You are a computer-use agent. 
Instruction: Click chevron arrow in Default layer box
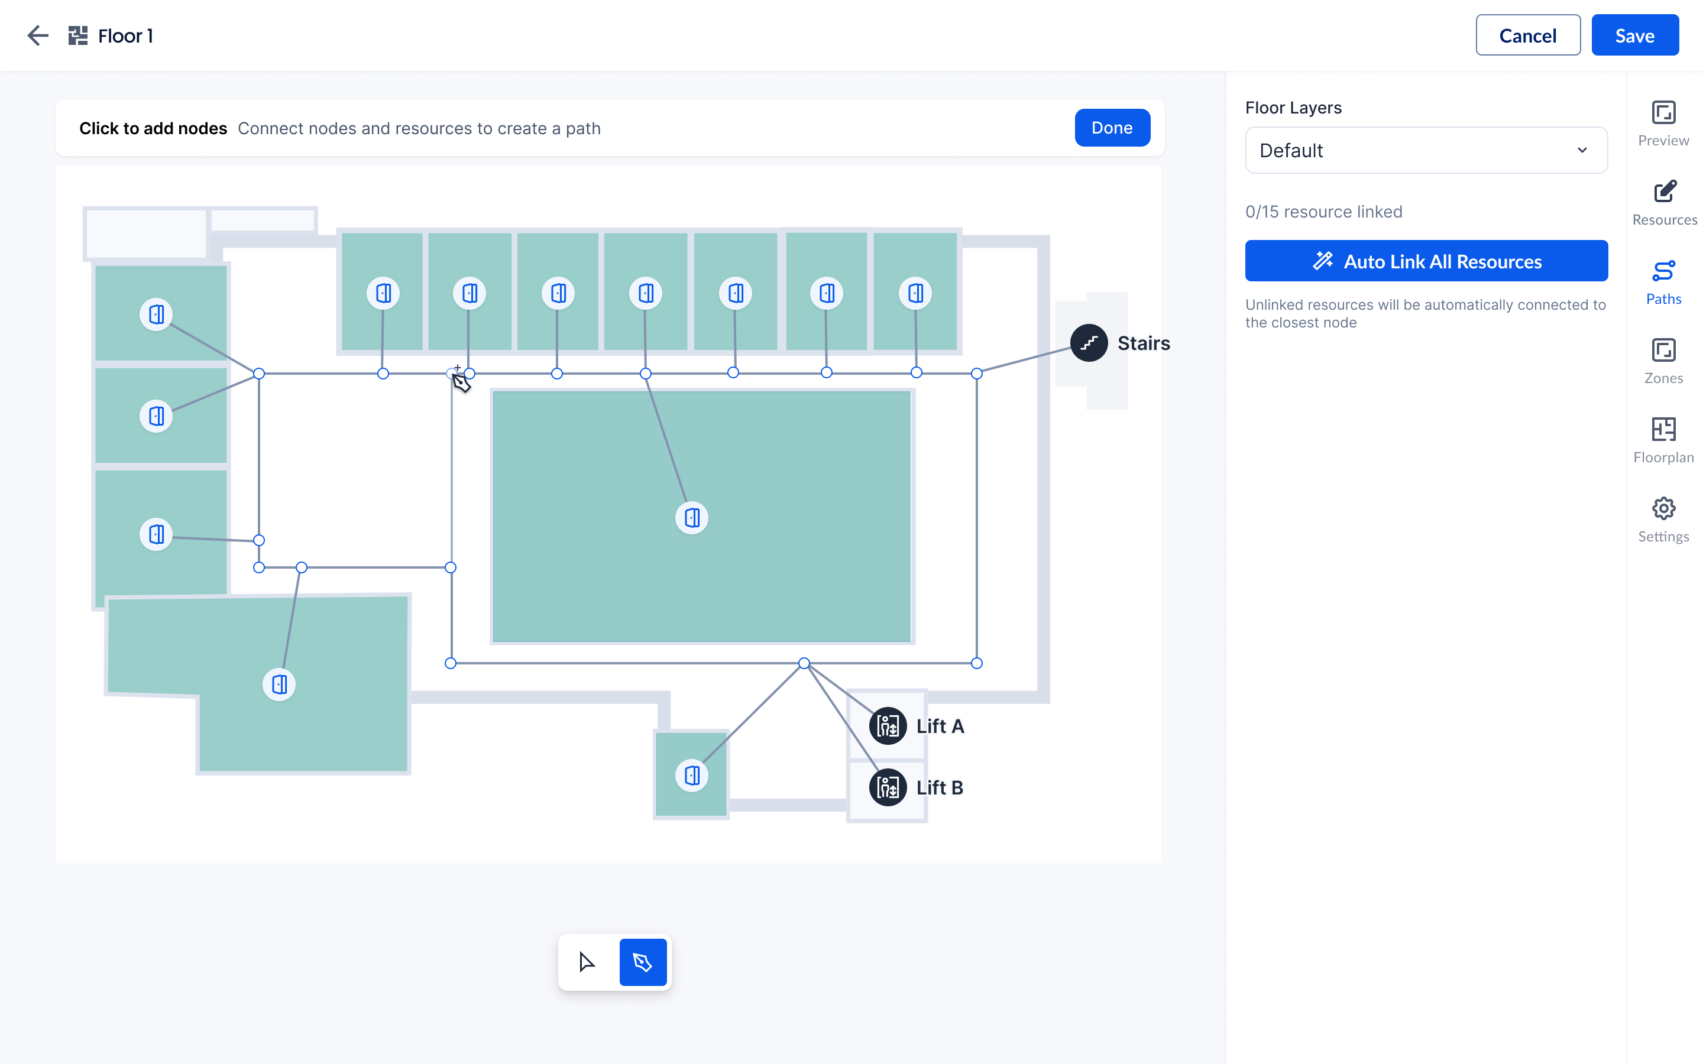pyautogui.click(x=1582, y=150)
